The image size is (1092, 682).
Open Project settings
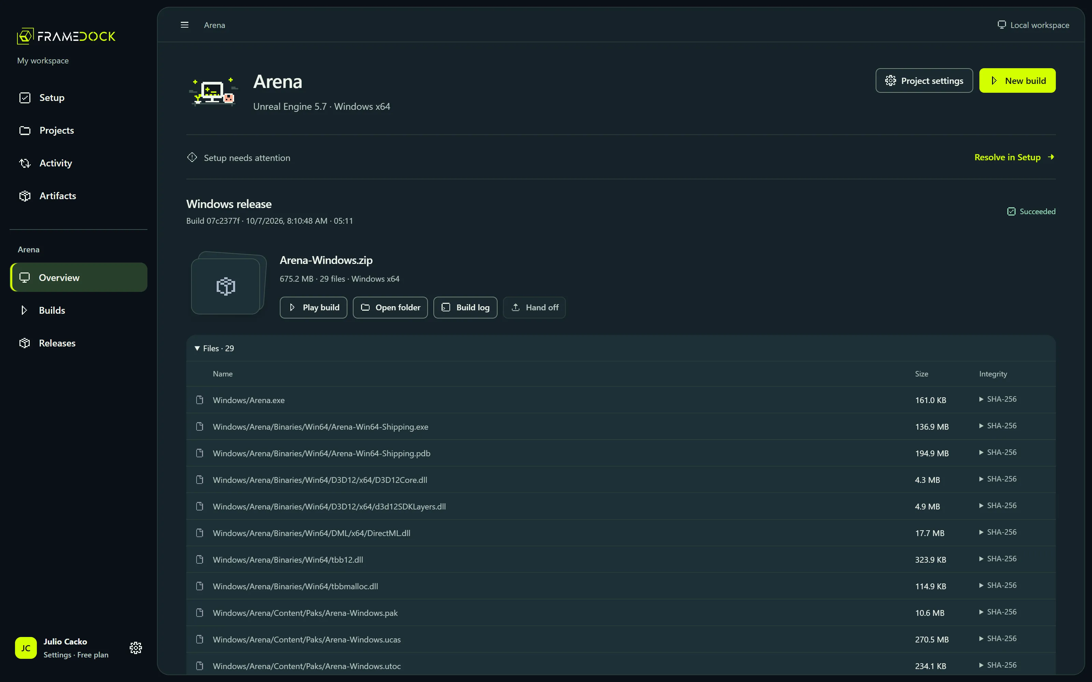click(x=924, y=81)
